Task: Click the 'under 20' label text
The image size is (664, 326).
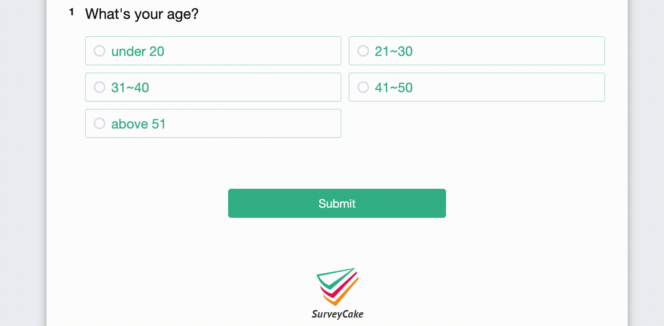Action: point(137,51)
